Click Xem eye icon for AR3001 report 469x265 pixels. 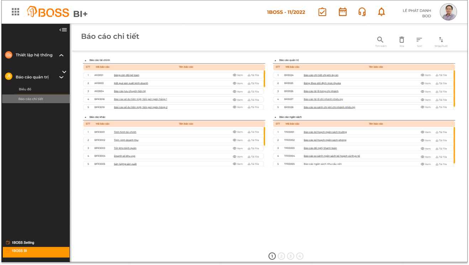(235, 75)
